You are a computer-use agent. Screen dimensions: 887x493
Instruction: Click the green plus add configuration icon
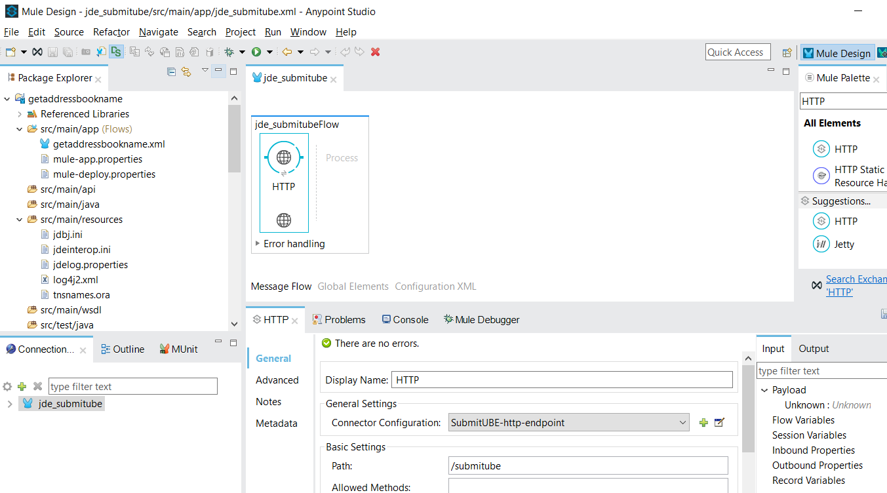[703, 423]
